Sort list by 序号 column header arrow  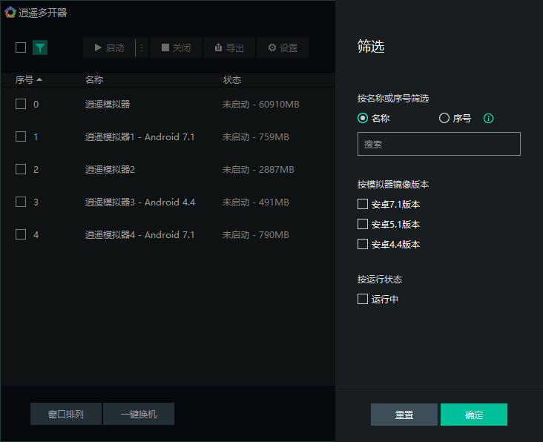[39, 79]
